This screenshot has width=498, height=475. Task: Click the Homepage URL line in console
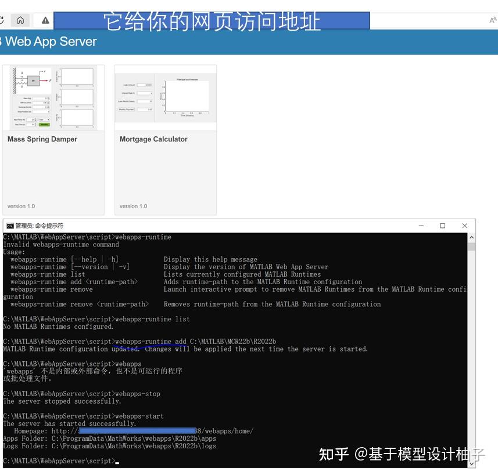coord(134,432)
